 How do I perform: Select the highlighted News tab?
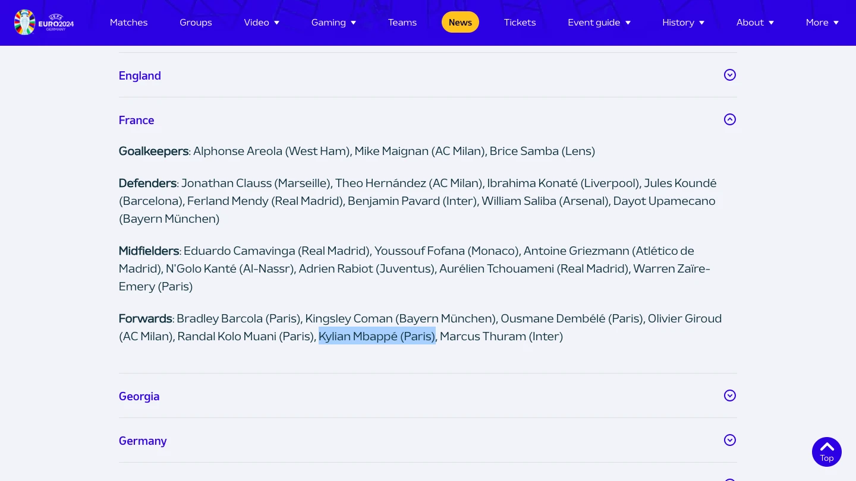[x=460, y=23]
